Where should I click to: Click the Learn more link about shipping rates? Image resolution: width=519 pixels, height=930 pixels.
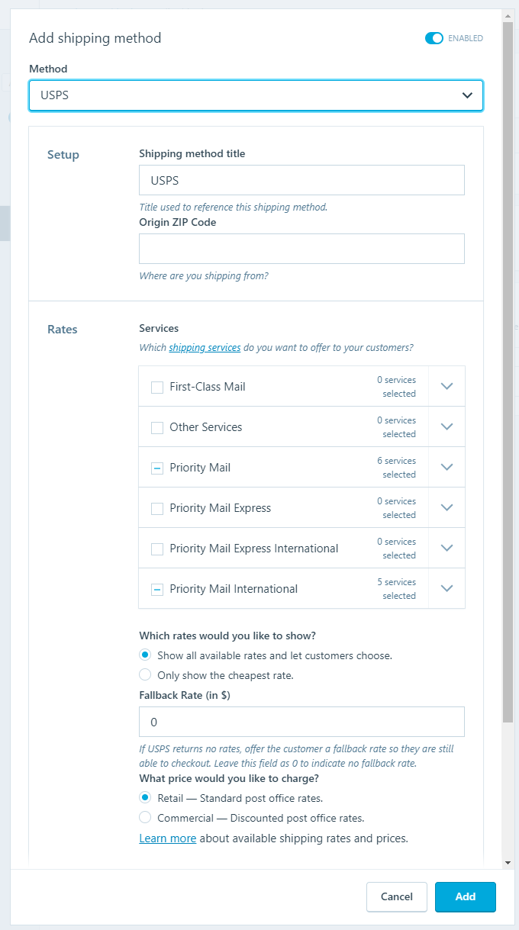[x=167, y=838]
